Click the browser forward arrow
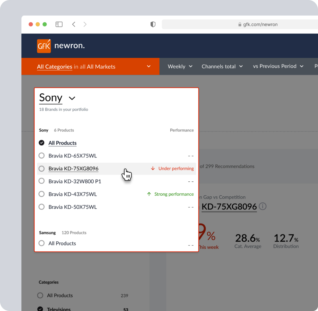318x311 pixels. (85, 24)
